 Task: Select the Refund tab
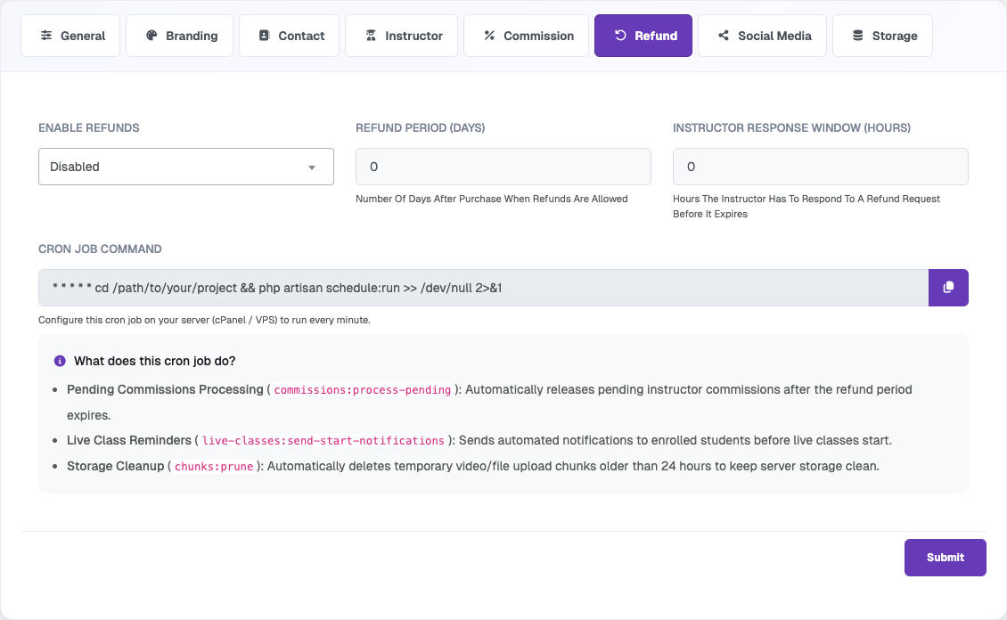pyautogui.click(x=643, y=36)
